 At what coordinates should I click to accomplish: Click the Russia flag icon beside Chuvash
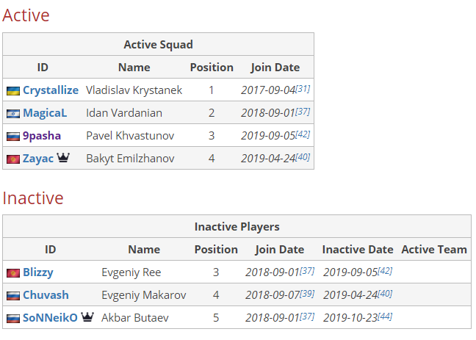click(13, 296)
